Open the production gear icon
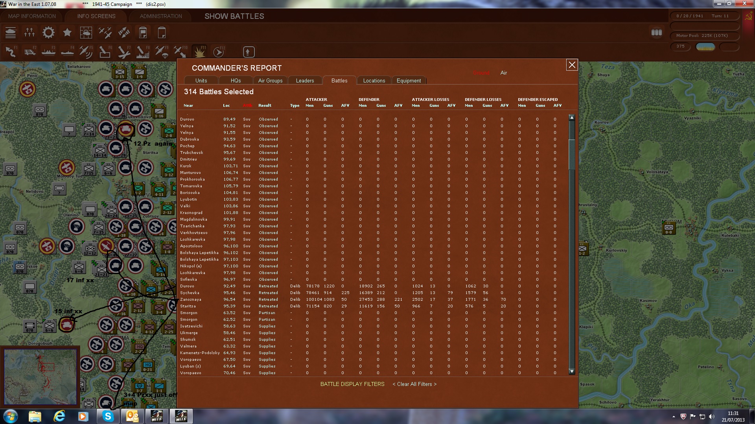This screenshot has width=755, height=424. pyautogui.click(x=48, y=33)
